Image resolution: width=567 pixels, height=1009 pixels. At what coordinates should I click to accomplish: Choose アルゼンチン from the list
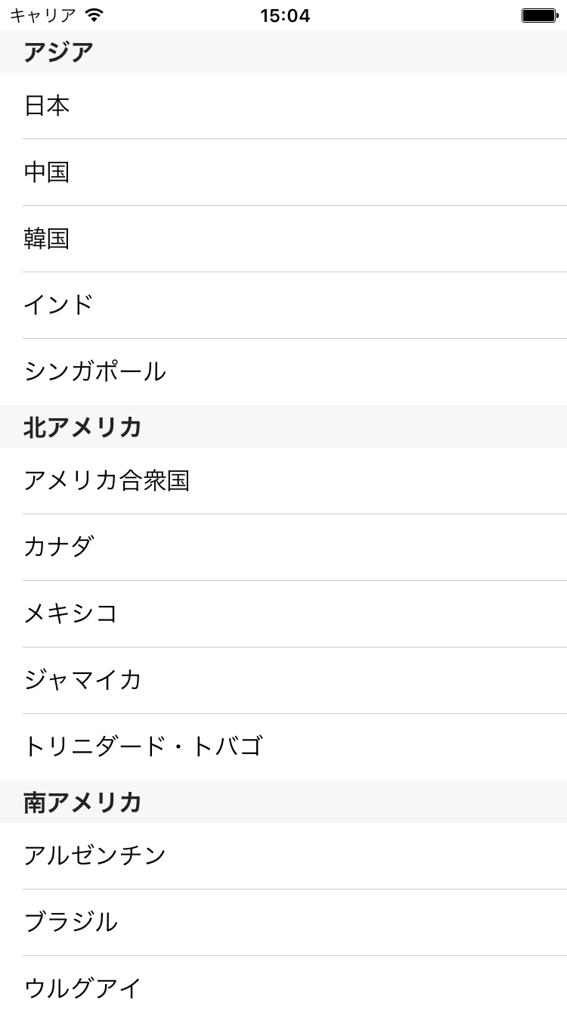pyautogui.click(x=95, y=856)
